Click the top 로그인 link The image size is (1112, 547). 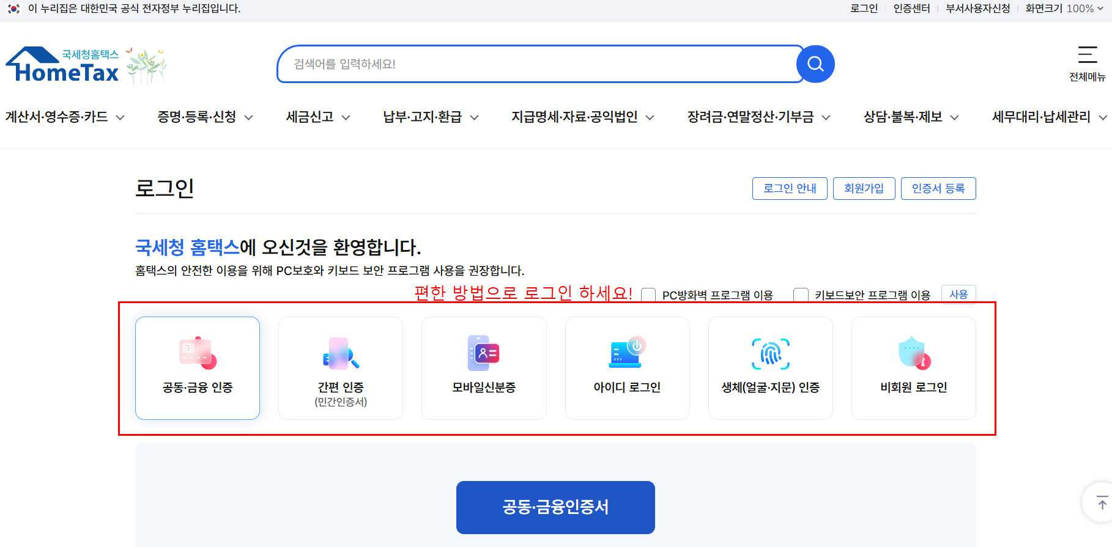pyautogui.click(x=864, y=9)
